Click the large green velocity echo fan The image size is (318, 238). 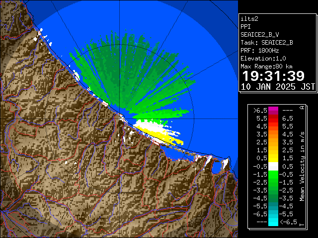coord(130,77)
